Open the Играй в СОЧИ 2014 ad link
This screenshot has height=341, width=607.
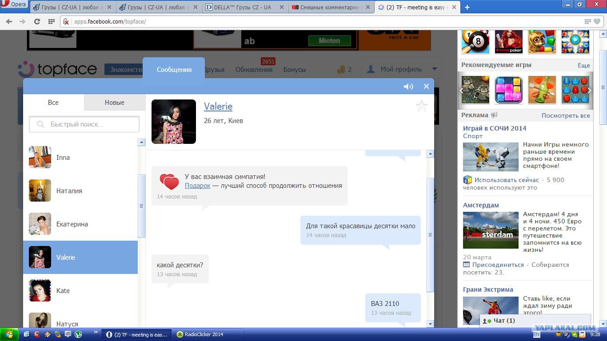pyautogui.click(x=495, y=128)
